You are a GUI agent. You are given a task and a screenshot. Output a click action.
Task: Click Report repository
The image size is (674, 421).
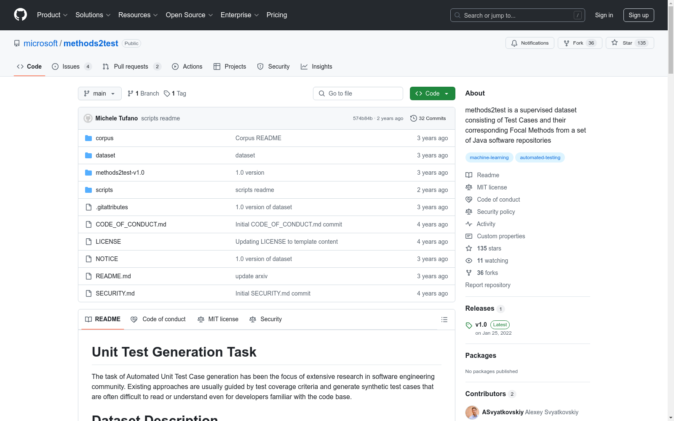(x=488, y=285)
